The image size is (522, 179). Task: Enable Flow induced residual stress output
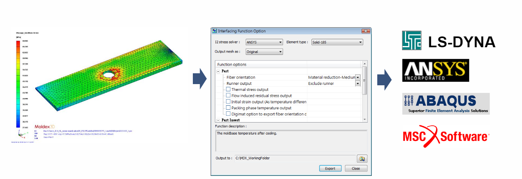pyautogui.click(x=229, y=95)
